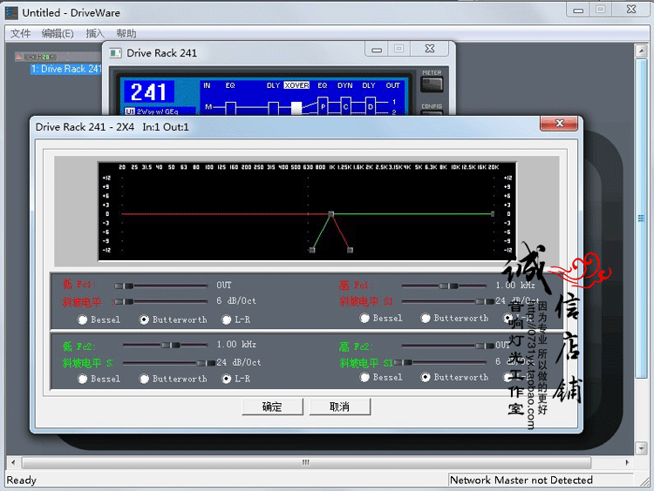Minimize the DriveWare main window

click(x=578, y=10)
